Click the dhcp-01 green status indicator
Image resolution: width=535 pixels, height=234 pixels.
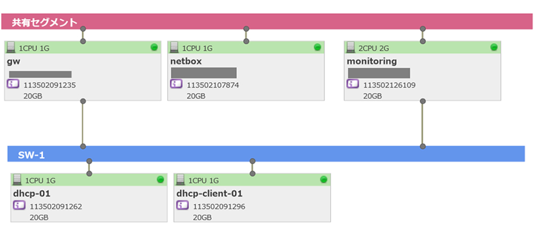point(160,180)
